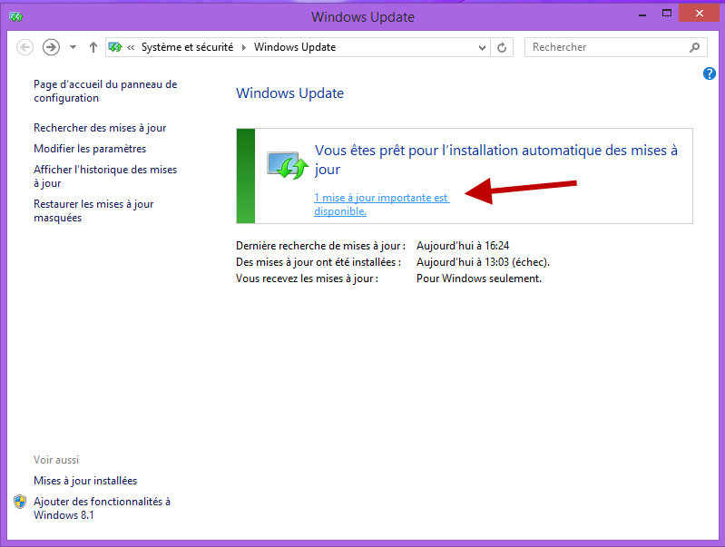Click the Voir aussi heading
Screen dimensions: 725x547
click(56, 460)
